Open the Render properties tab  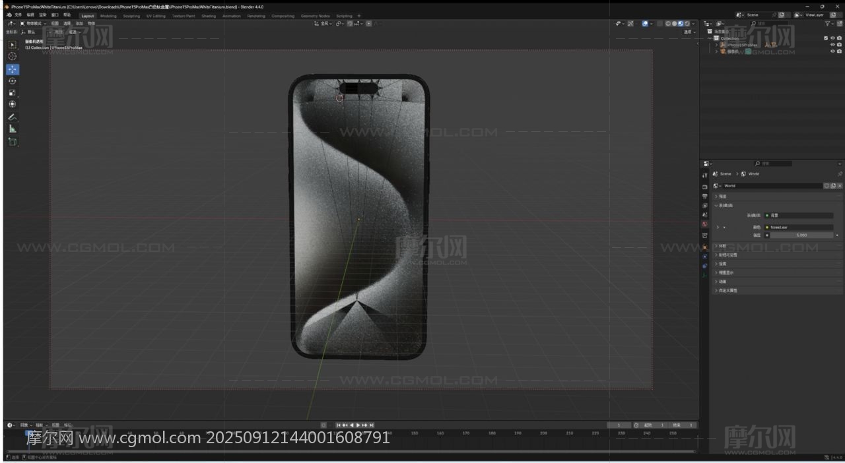[705, 187]
